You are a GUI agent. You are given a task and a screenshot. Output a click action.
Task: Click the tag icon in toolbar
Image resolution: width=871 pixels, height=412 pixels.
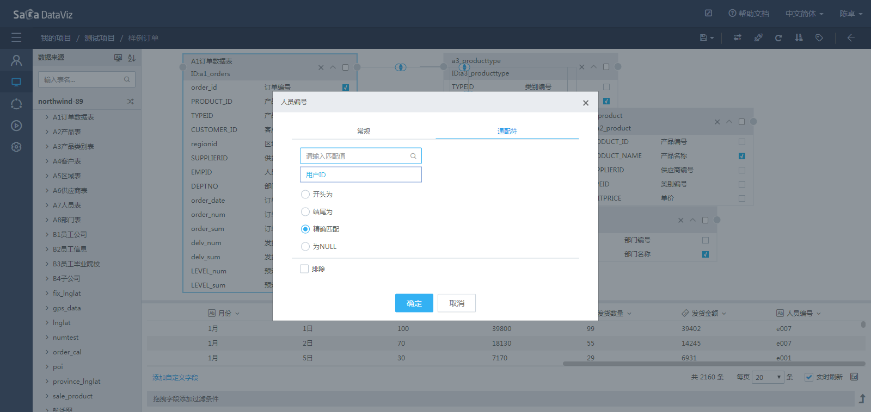819,38
